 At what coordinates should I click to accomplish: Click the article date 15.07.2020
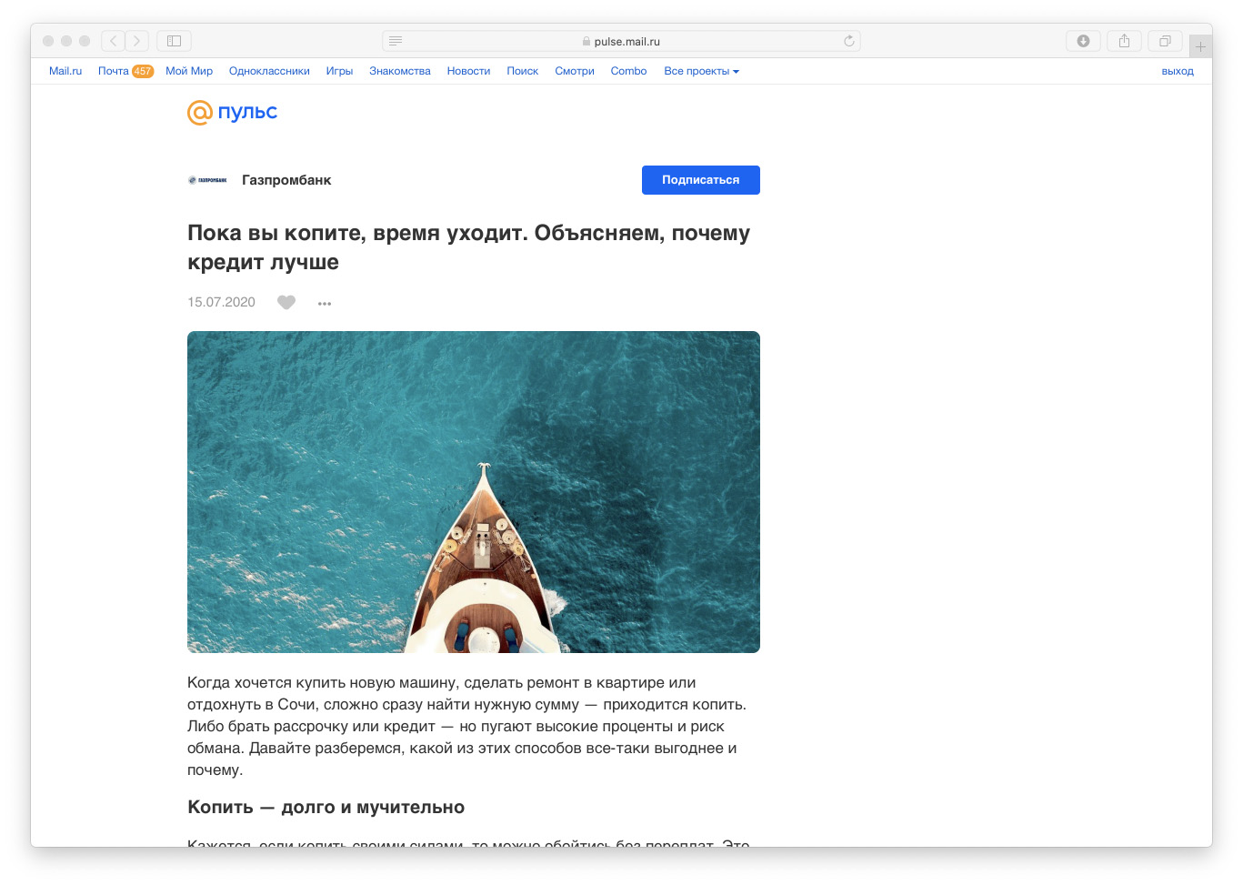tap(221, 302)
